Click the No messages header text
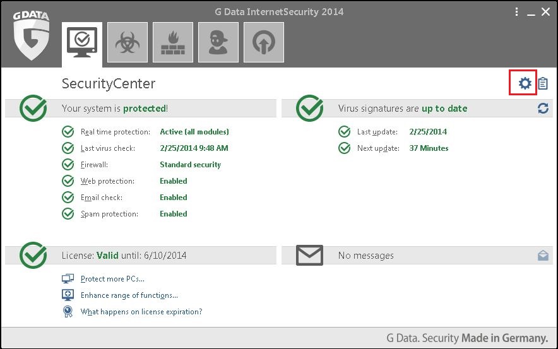Screen dimensions: 558x349 click(x=366, y=256)
